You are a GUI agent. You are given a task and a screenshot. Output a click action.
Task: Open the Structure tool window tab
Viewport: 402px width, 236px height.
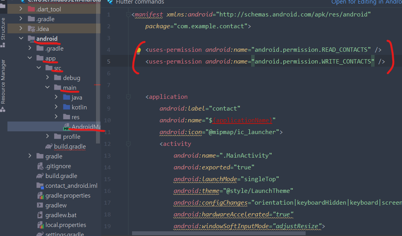3,29
